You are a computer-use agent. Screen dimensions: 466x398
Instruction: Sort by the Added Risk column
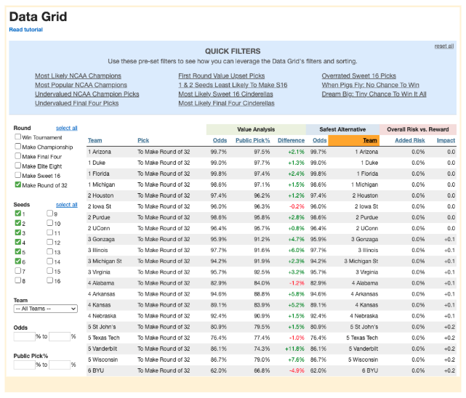click(409, 140)
